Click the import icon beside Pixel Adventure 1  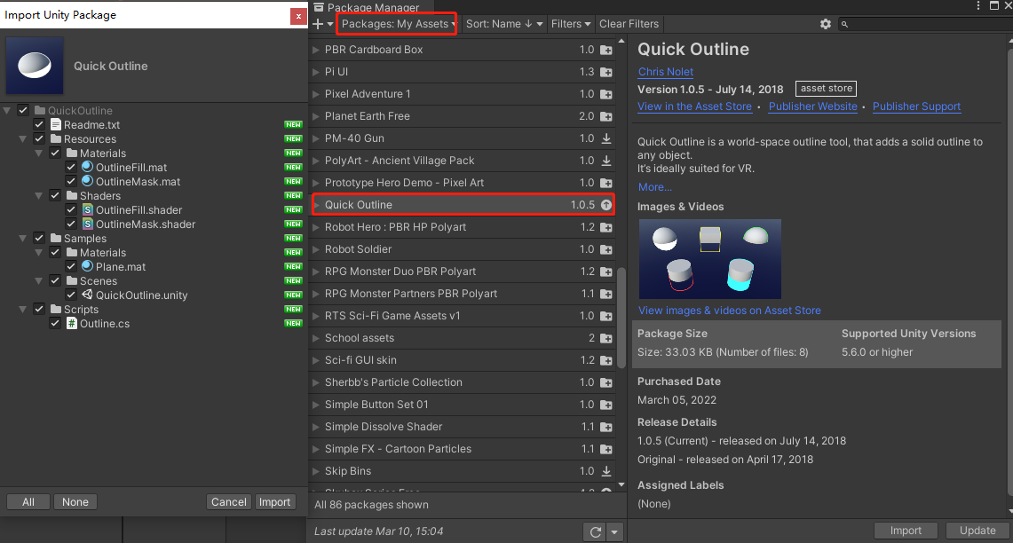(606, 94)
